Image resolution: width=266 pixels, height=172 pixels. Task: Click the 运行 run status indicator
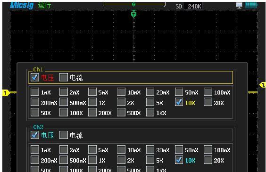(x=44, y=6)
